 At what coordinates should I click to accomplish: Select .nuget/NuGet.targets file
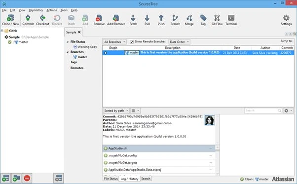click(159, 163)
